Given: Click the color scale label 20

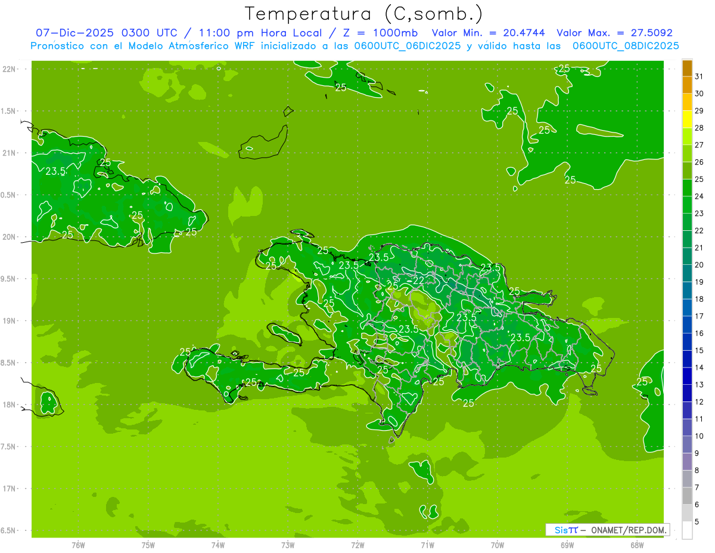Looking at the screenshot, I should [x=700, y=265].
